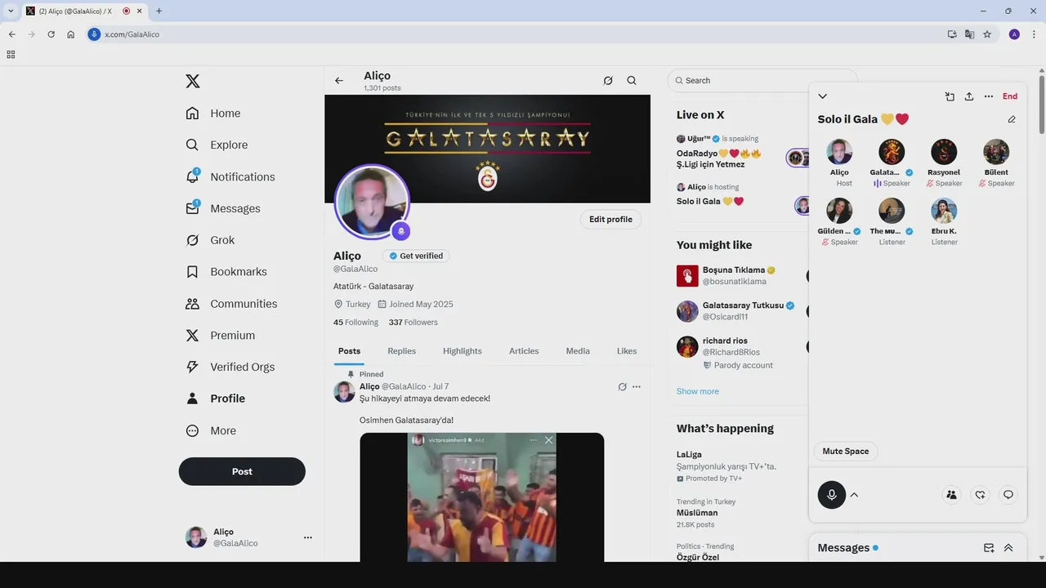Click End to end the Space

coord(1010,96)
